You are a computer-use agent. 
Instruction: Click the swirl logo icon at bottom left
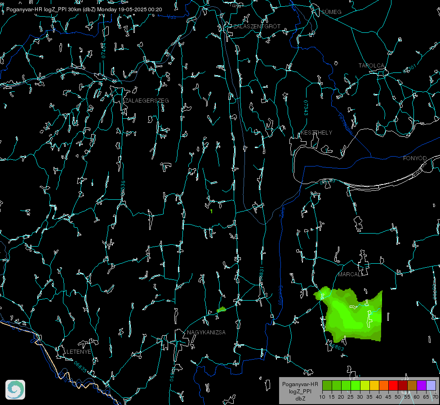15,390
